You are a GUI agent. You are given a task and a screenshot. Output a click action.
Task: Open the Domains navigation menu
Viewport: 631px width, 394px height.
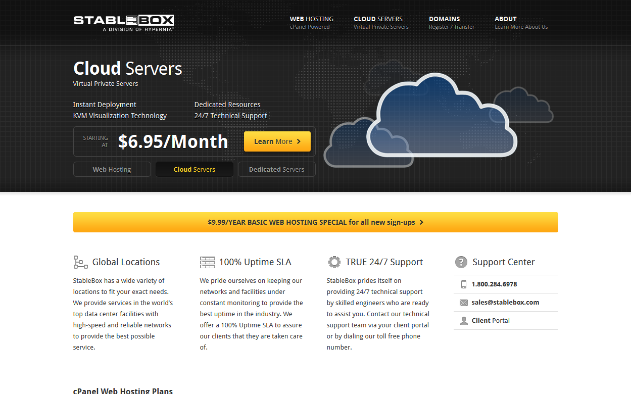click(452, 23)
